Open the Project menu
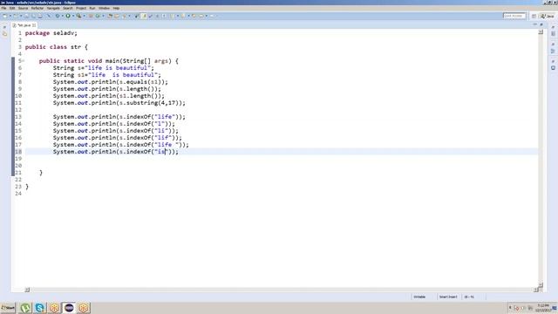558x314 pixels. point(81,8)
